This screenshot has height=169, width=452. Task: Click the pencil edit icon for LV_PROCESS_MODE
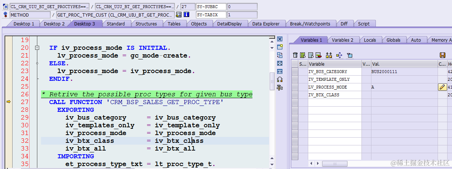(x=442, y=87)
